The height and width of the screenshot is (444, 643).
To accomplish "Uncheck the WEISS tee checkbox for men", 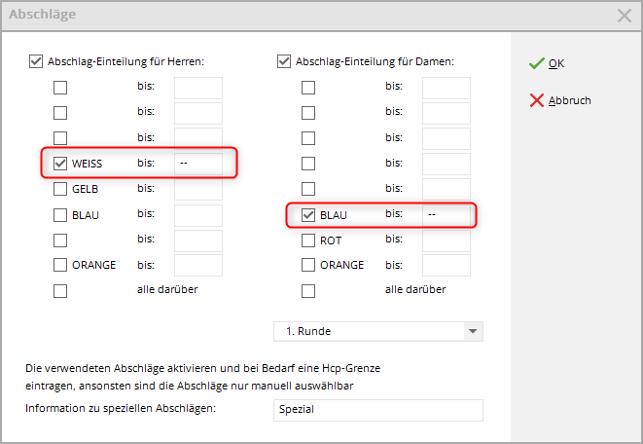I will [x=60, y=164].
